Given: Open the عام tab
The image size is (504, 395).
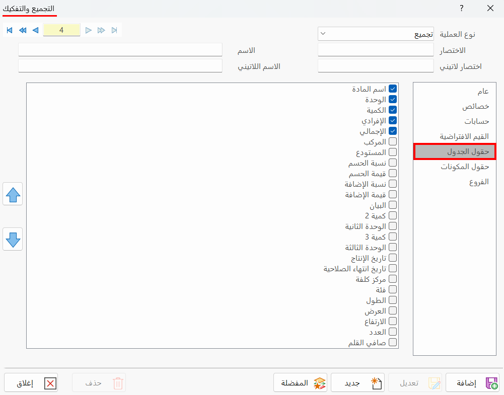Looking at the screenshot, I should 455,91.
